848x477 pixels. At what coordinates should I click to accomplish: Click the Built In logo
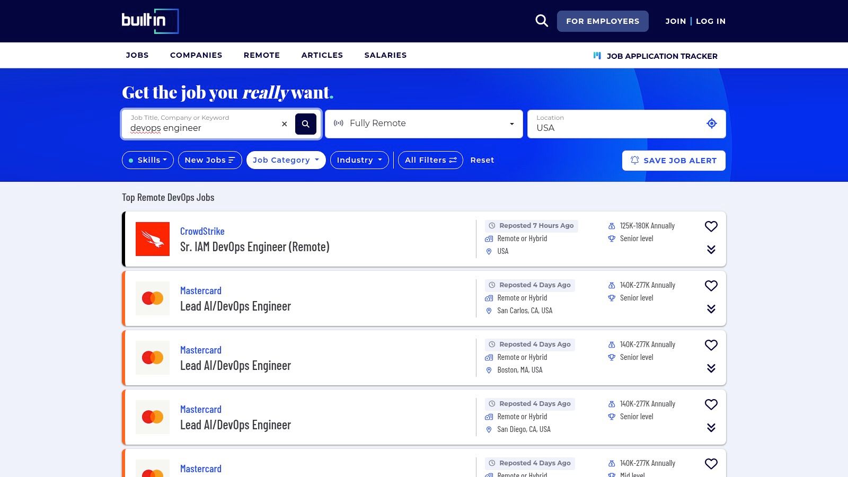150,21
